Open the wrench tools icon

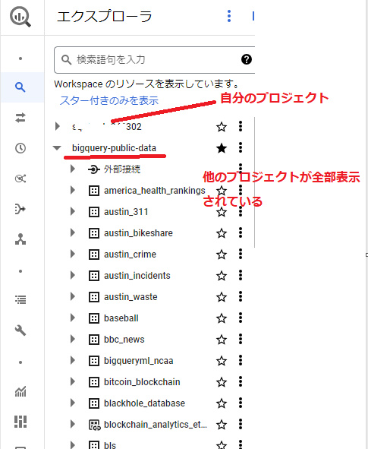click(20, 330)
